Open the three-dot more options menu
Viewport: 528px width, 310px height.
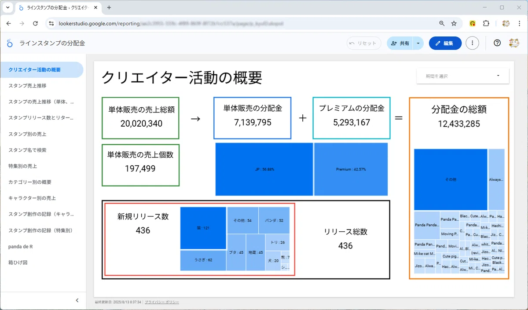[x=472, y=43]
